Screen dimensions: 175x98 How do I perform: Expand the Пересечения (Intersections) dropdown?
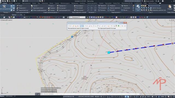66,6
